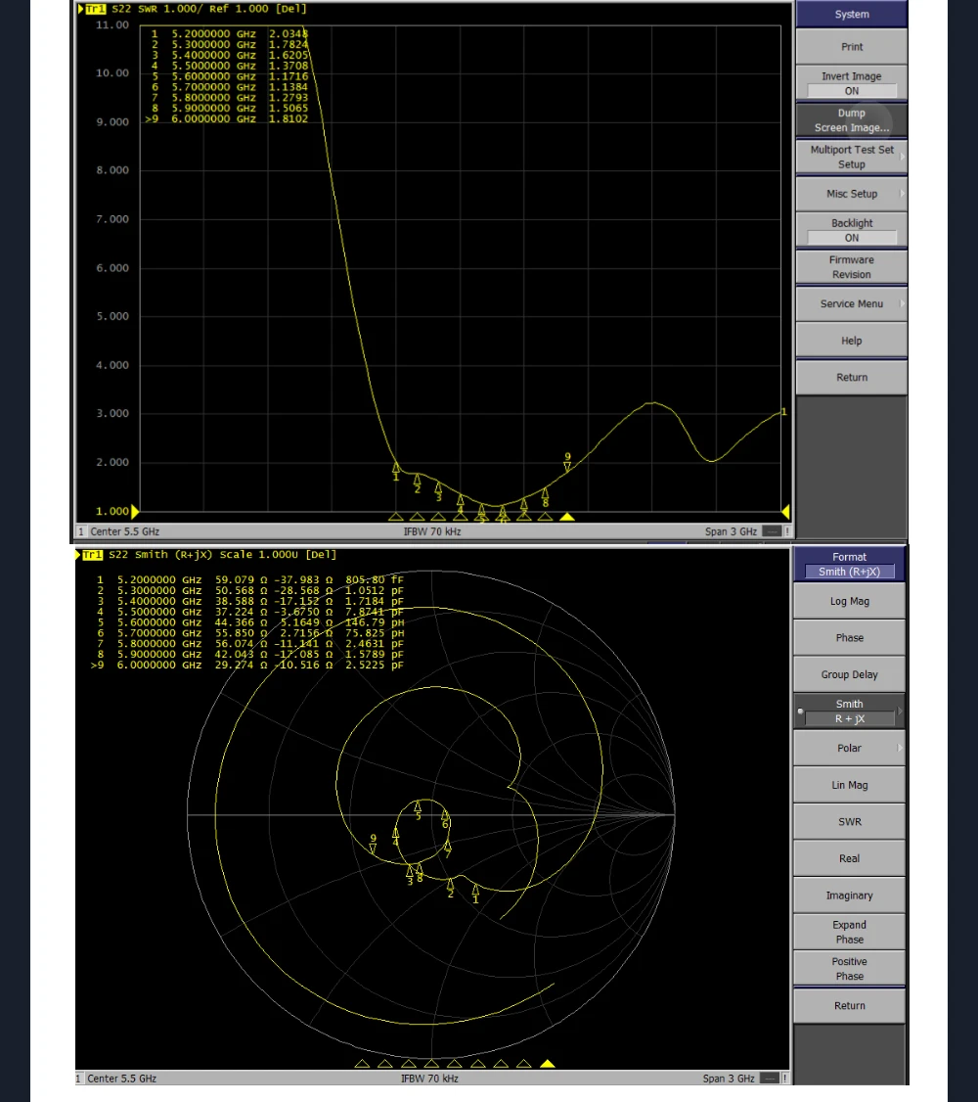Open the Multiport Test Set Setup submenu
978x1102 pixels.
852,157
